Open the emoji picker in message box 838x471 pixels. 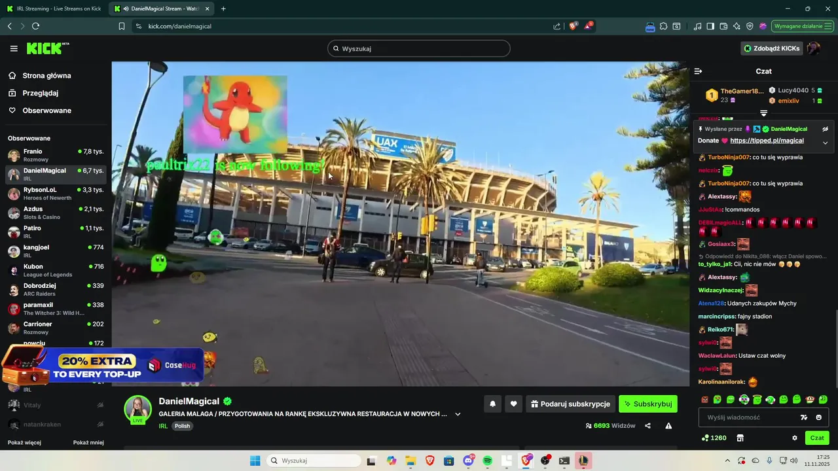pyautogui.click(x=819, y=417)
